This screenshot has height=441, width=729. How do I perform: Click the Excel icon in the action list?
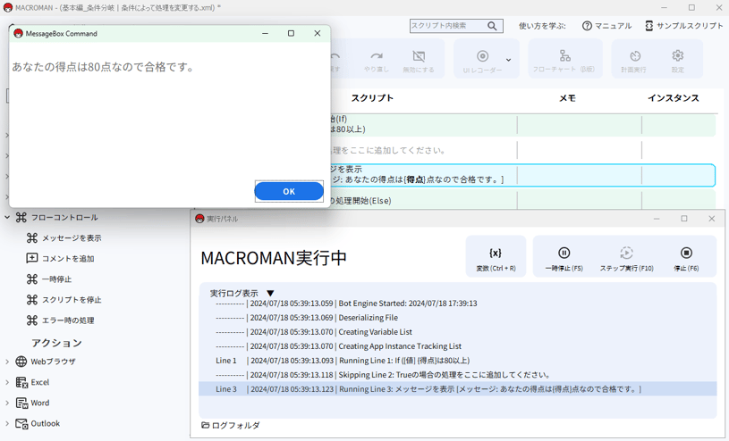(21, 382)
